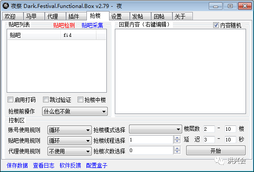The width and height of the screenshot is (254, 172).
Task: Show the 关于 tab
Action: point(183,16)
